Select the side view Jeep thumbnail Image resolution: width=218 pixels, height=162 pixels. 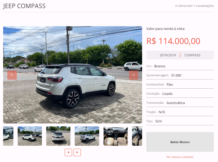(30, 136)
